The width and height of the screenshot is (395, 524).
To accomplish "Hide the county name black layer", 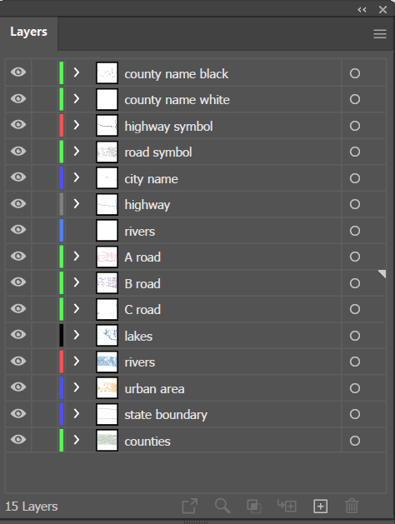I will 18,72.
